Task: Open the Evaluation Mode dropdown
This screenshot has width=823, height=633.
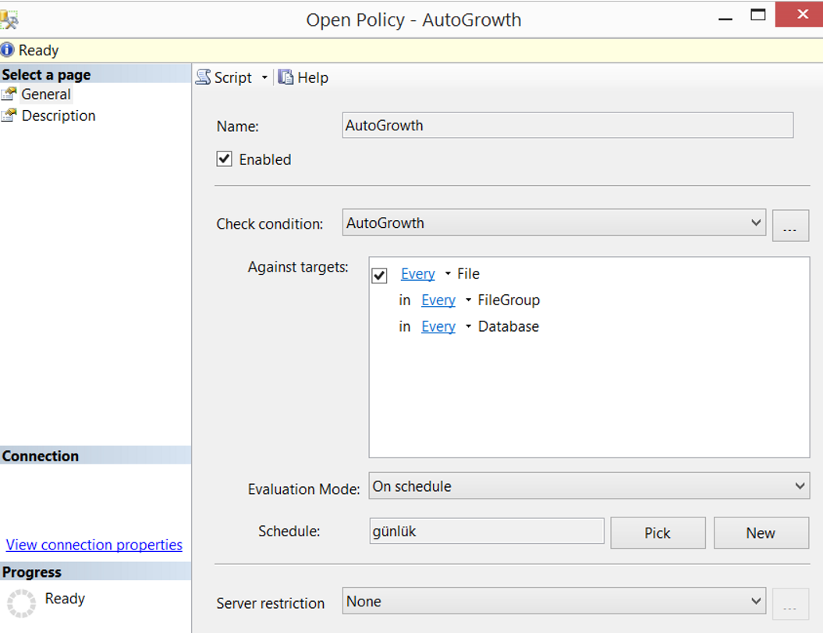Action: coord(589,486)
